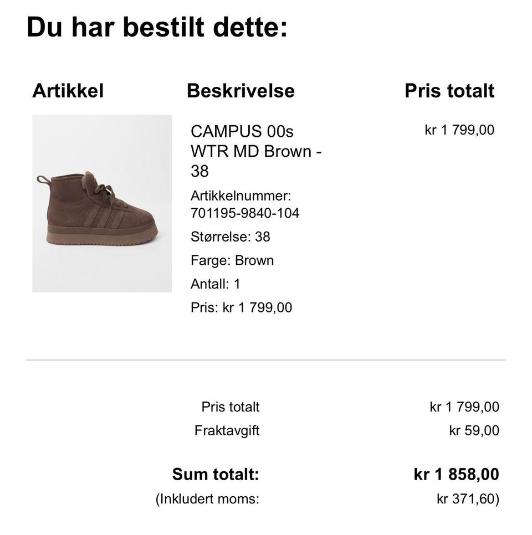Click the Antall: 1 quantity line
The height and width of the screenshot is (535, 532).
[216, 284]
